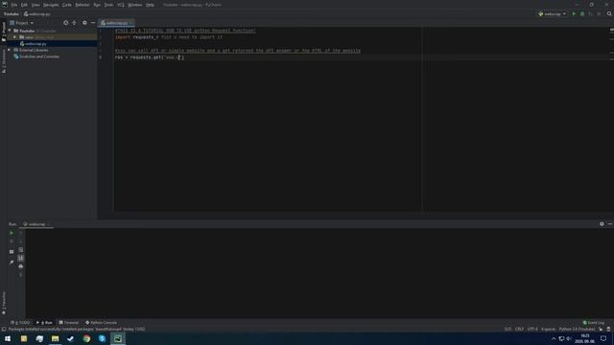The height and width of the screenshot is (345, 614).
Task: Open the View menu
Action: click(x=35, y=5)
